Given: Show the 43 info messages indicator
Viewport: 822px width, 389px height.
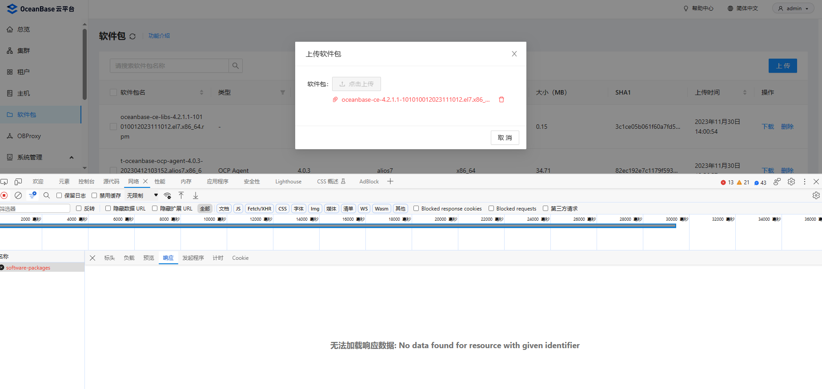Looking at the screenshot, I should (761, 183).
